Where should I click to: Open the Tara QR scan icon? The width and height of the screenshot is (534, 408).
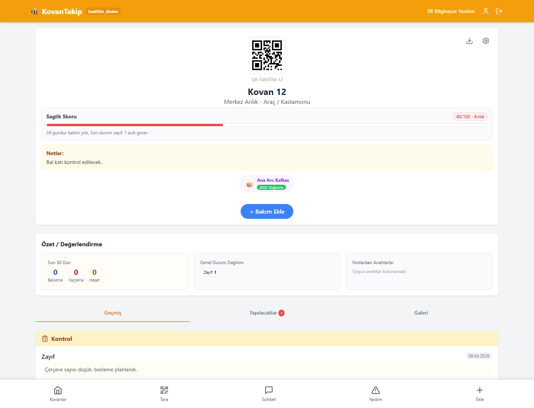[164, 390]
